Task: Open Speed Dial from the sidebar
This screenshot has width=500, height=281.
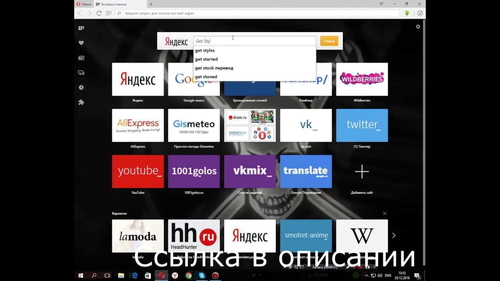Action: [81, 28]
